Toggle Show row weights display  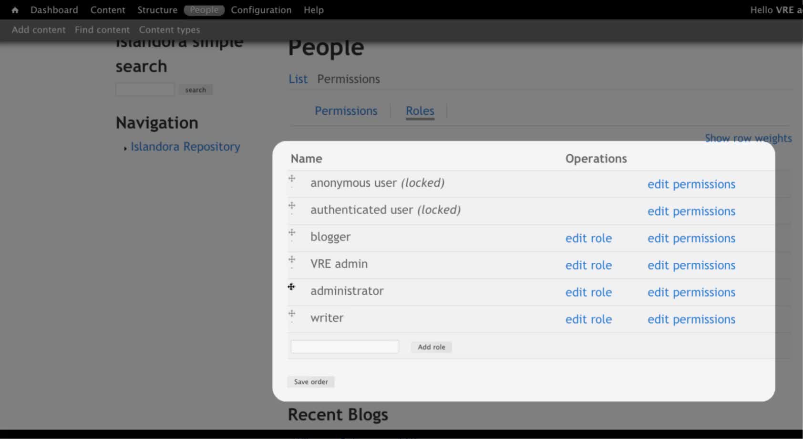tap(748, 138)
